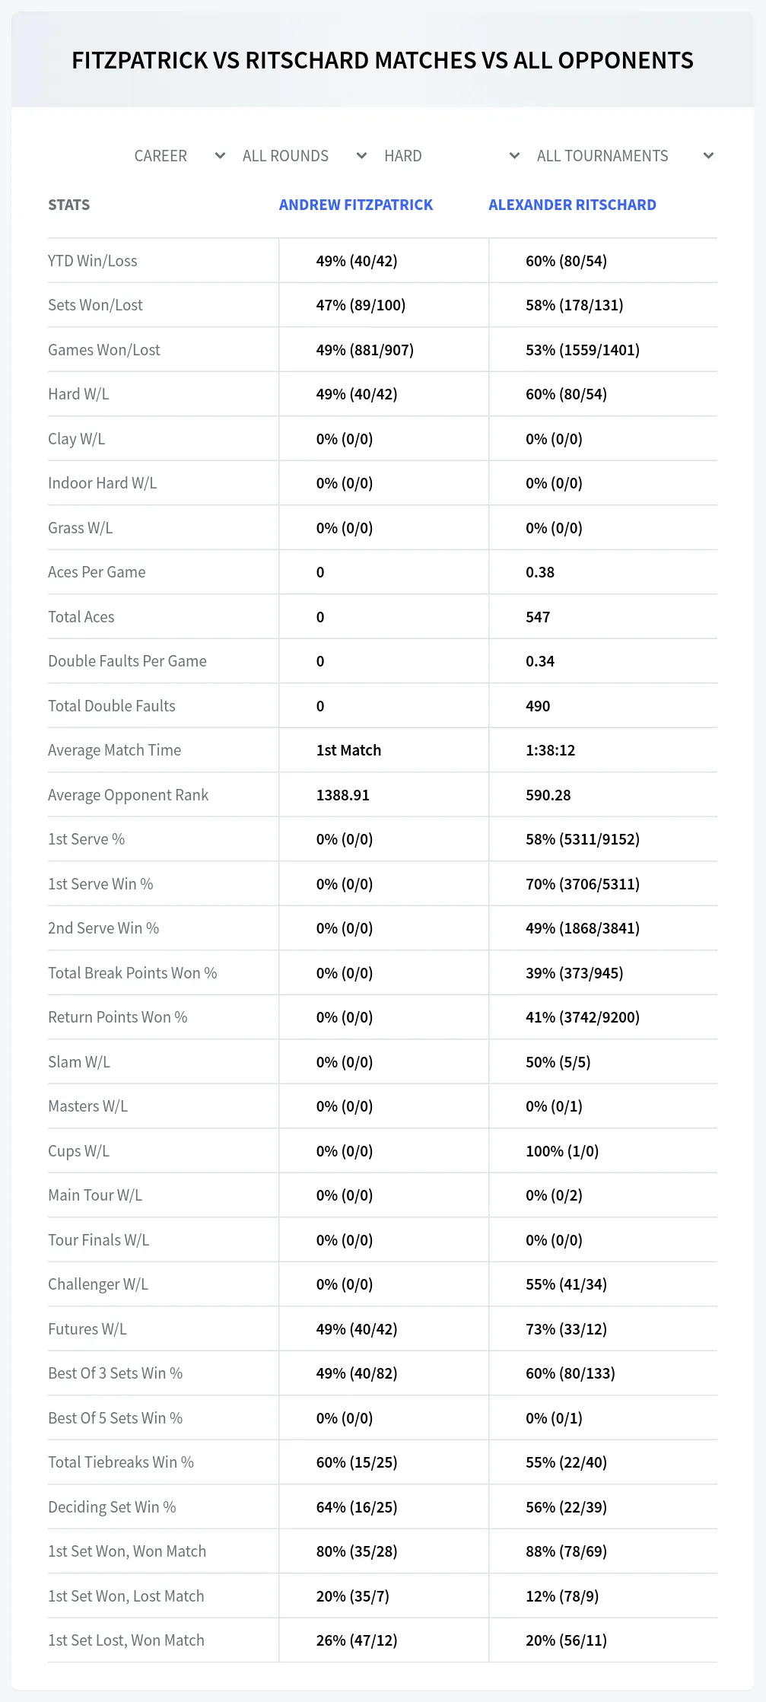The image size is (766, 1702).
Task: Open Andrew Fitzpatrick player link
Action: (x=355, y=205)
